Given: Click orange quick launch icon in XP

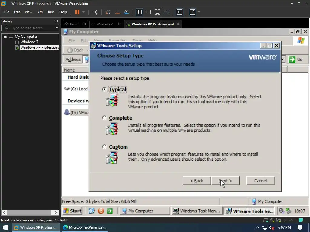Looking at the screenshot, I should pos(101,211).
